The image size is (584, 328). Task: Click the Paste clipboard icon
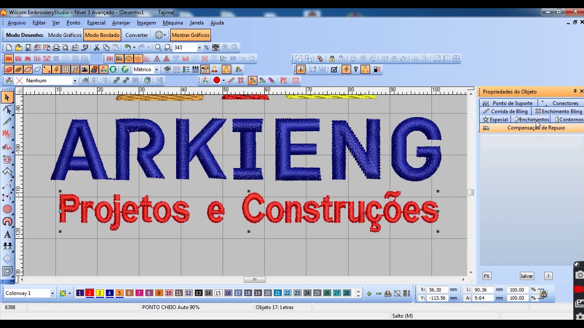click(116, 47)
